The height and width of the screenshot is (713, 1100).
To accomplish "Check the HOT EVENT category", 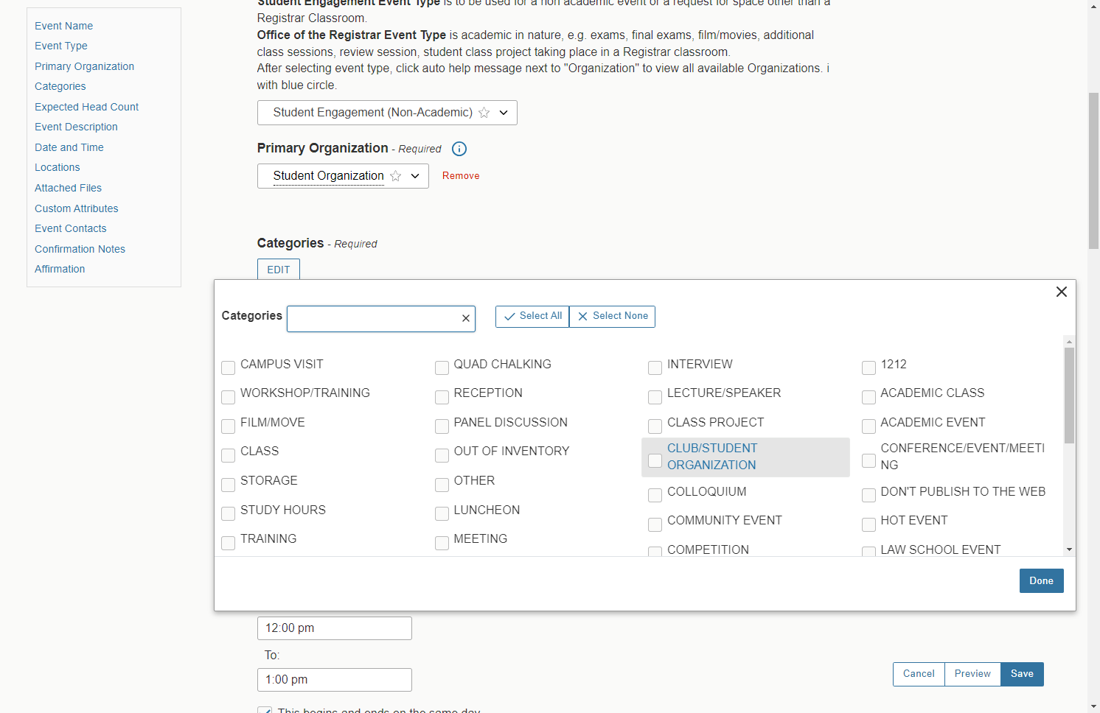I will point(868,524).
